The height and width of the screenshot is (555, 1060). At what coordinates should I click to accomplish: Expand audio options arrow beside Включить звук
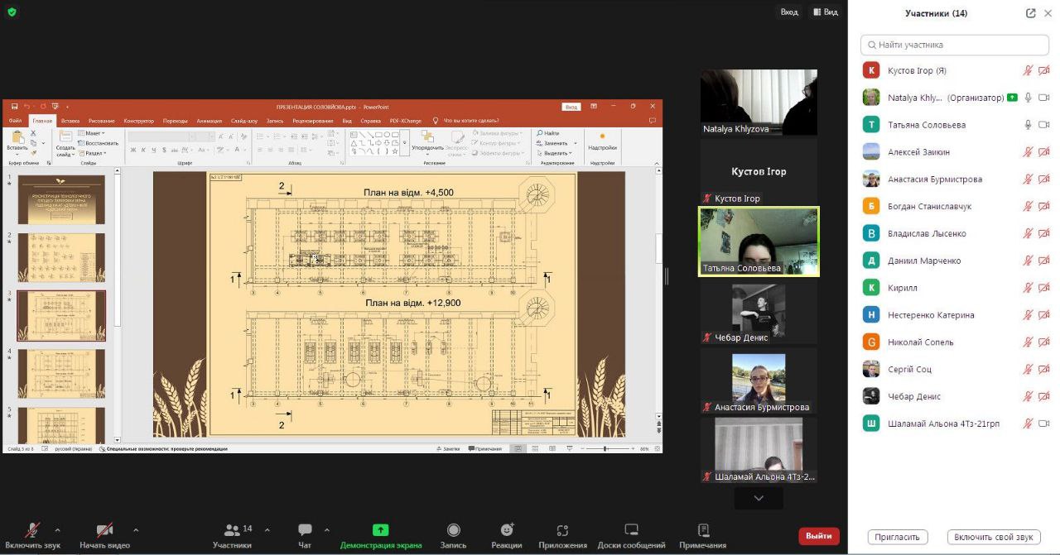(57, 530)
